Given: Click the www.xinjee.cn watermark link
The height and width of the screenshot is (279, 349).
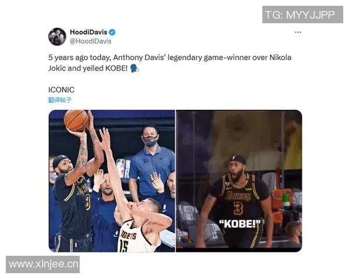Looking at the screenshot, I should (x=42, y=264).
